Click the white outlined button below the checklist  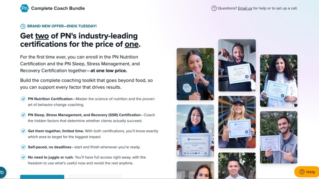coord(95,177)
